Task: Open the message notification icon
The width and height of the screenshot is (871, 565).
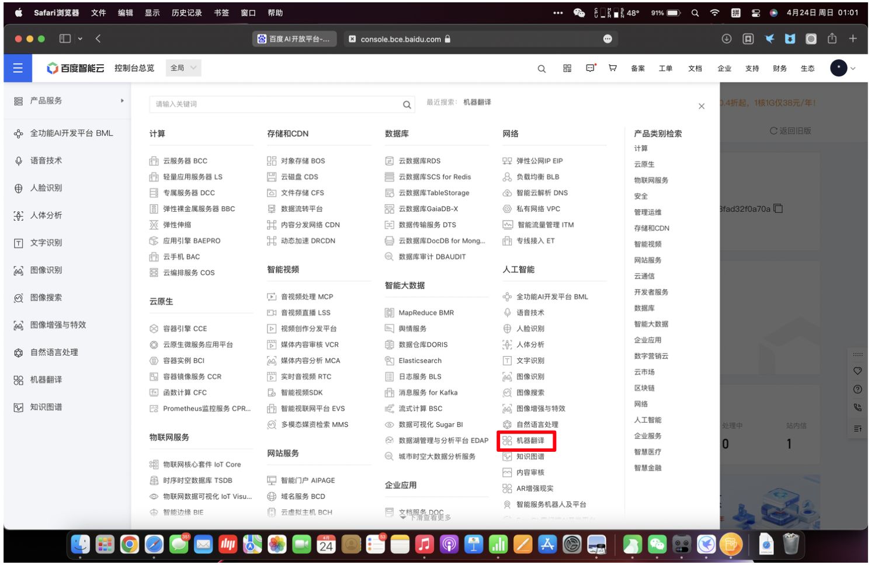Action: tap(591, 68)
